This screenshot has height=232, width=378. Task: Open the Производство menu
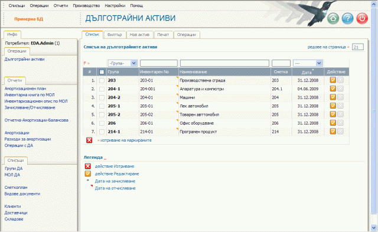(x=86, y=5)
